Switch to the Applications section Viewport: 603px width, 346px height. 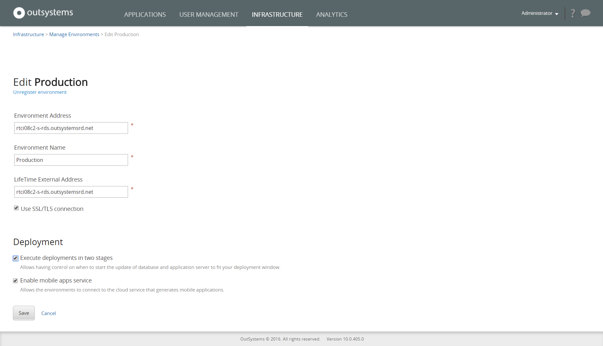[145, 15]
